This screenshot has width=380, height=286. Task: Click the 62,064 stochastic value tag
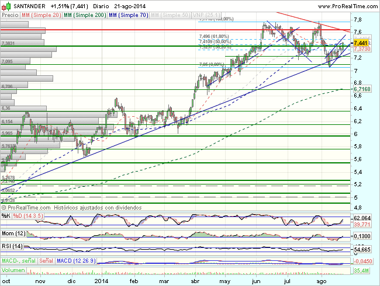pos(362,218)
